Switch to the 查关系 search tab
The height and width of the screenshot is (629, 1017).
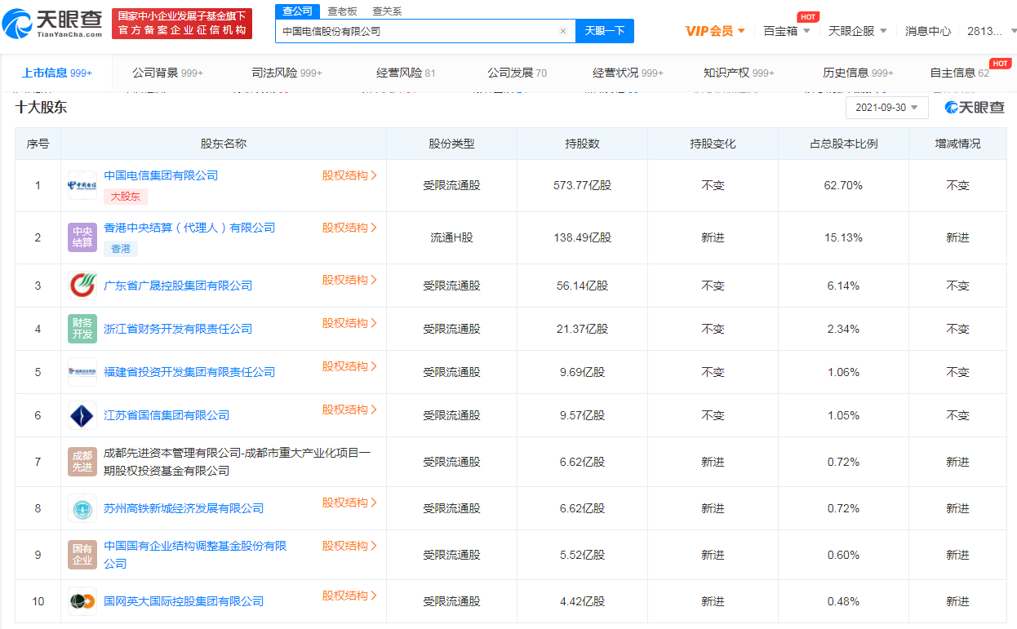coord(387,11)
